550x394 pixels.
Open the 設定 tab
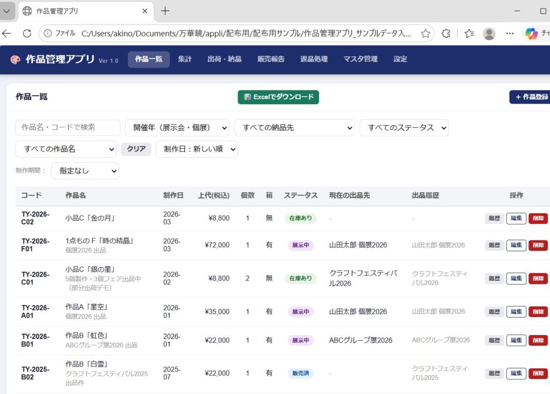(x=400, y=59)
